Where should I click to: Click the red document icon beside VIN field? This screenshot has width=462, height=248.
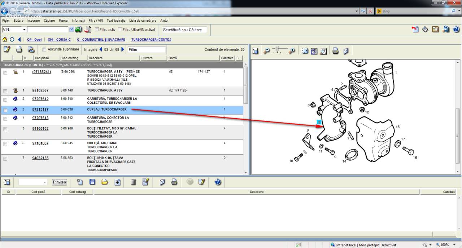(87, 30)
